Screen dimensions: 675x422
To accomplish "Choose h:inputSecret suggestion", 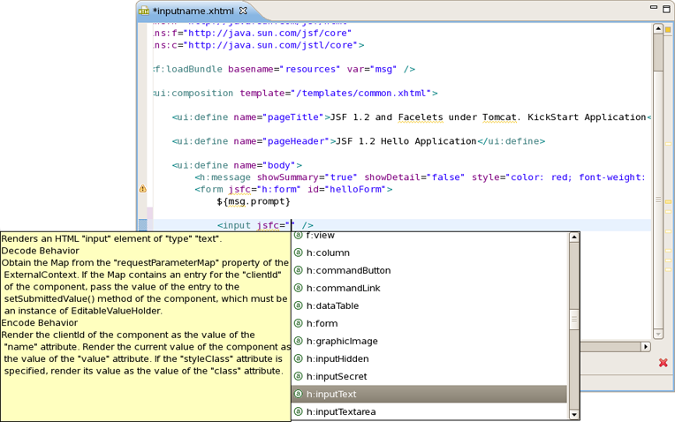I will [429, 376].
